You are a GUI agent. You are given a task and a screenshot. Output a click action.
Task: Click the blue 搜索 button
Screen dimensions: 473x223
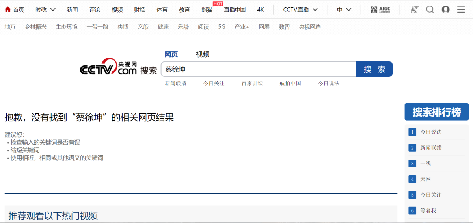[374, 69]
